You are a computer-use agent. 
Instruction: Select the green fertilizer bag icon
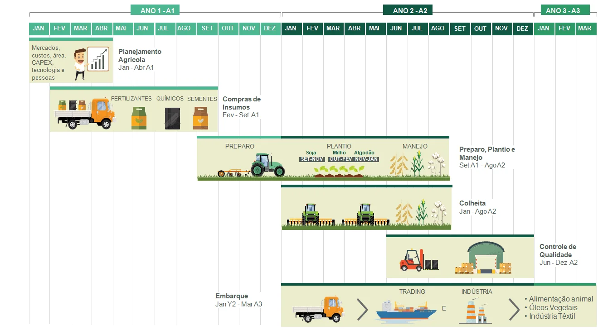click(139, 118)
